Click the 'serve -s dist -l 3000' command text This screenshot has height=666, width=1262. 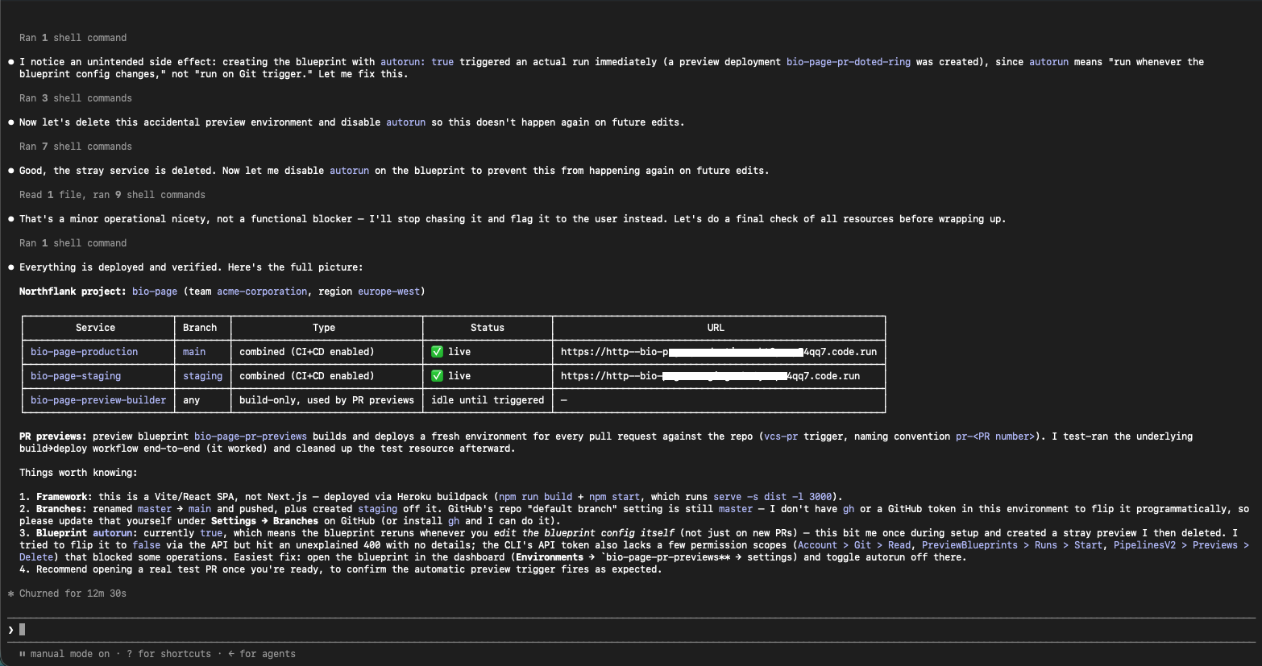tap(773, 497)
